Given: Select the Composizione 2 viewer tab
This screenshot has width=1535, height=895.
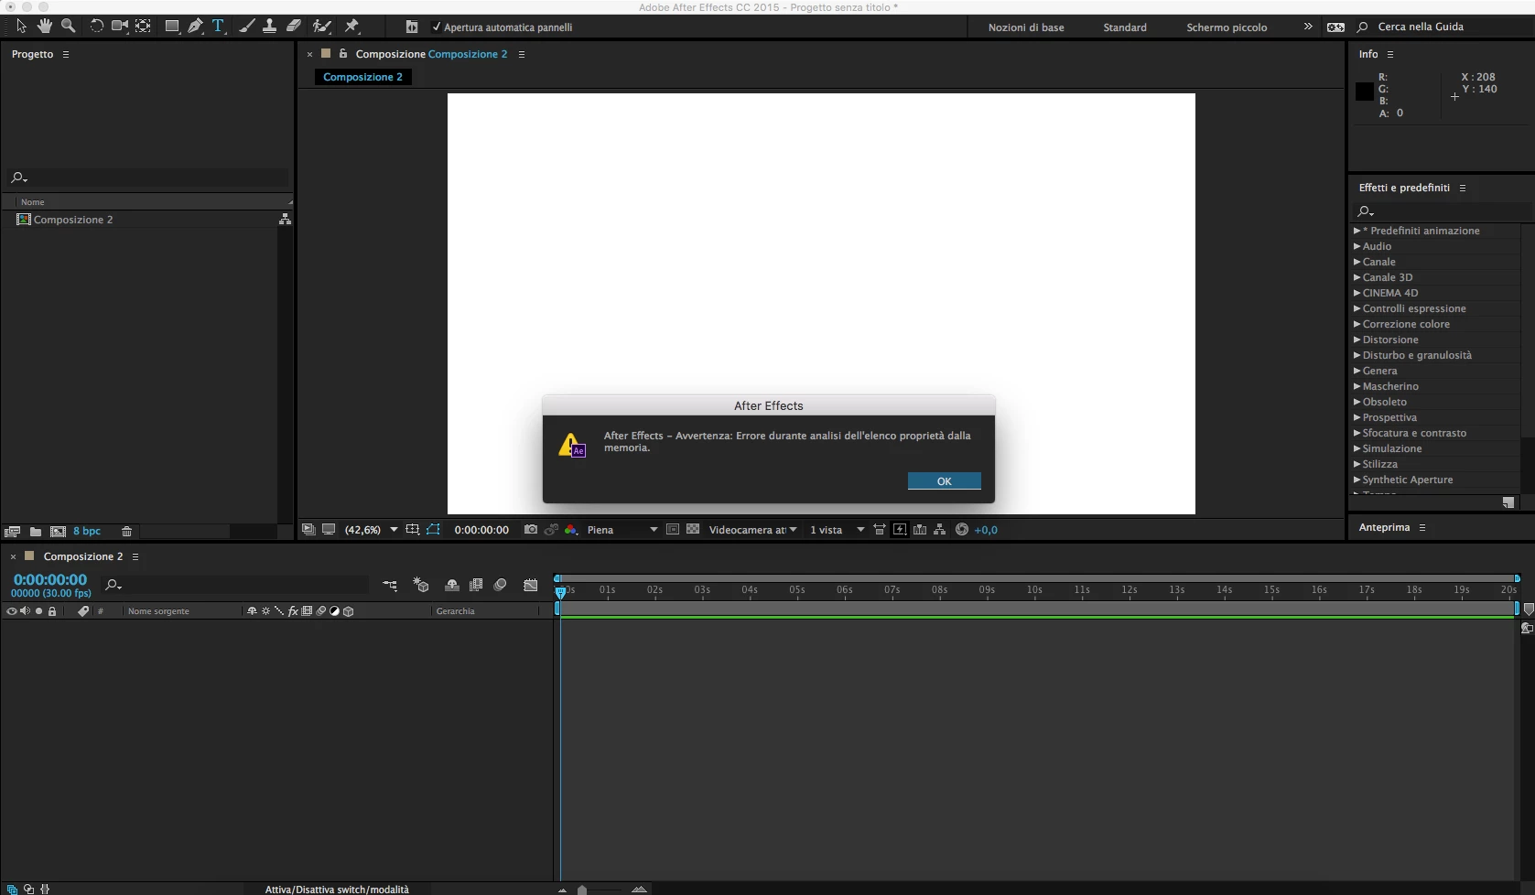Looking at the screenshot, I should tap(362, 77).
